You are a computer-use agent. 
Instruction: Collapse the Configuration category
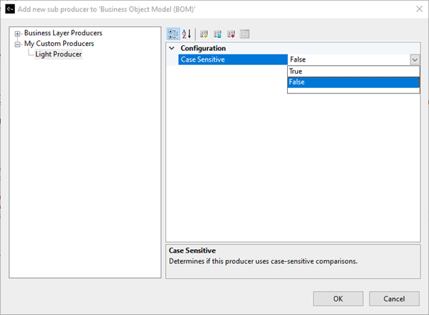[x=172, y=48]
